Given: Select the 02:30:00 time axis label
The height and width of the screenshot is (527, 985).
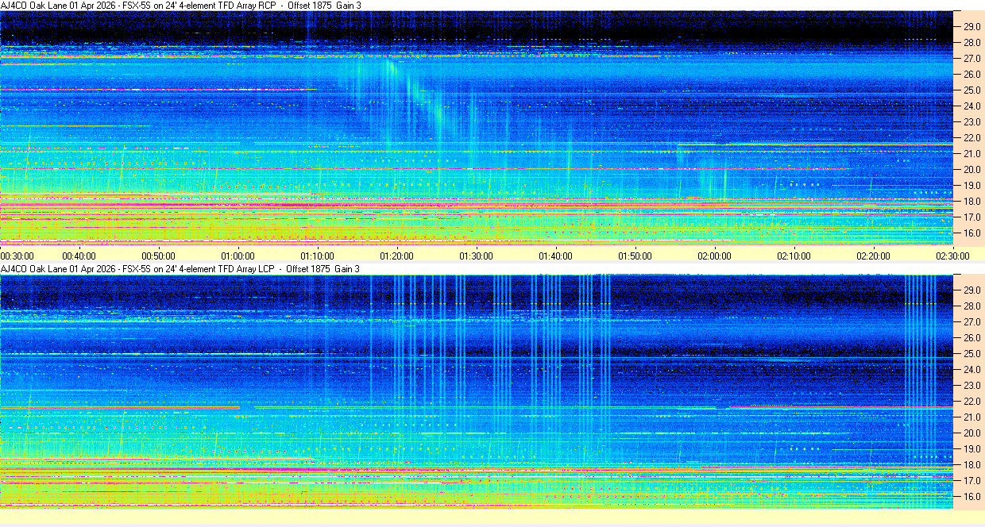Looking at the screenshot, I should pos(953,256).
